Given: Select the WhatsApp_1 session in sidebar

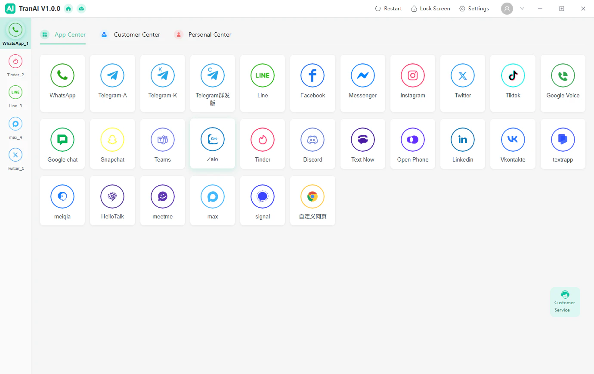Looking at the screenshot, I should [15, 34].
